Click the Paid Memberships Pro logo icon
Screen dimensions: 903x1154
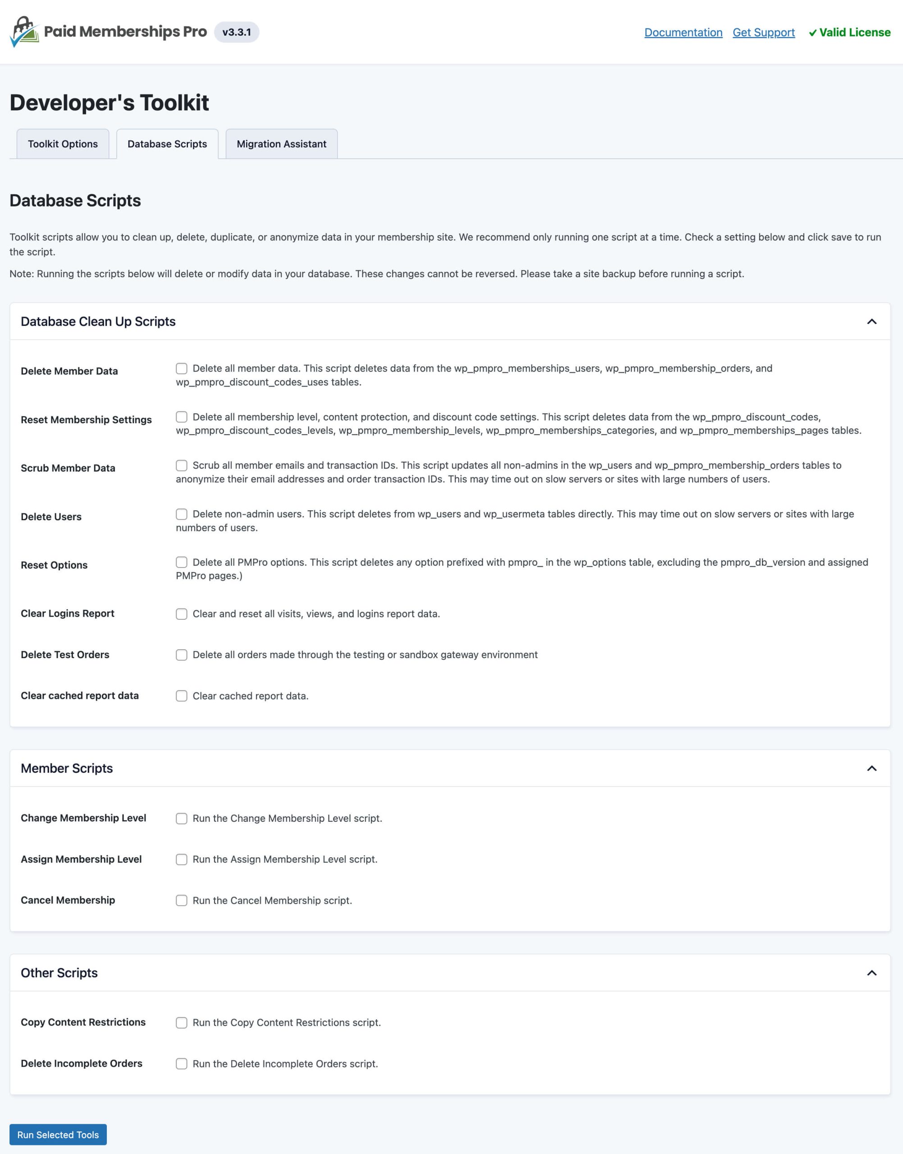[x=24, y=32]
